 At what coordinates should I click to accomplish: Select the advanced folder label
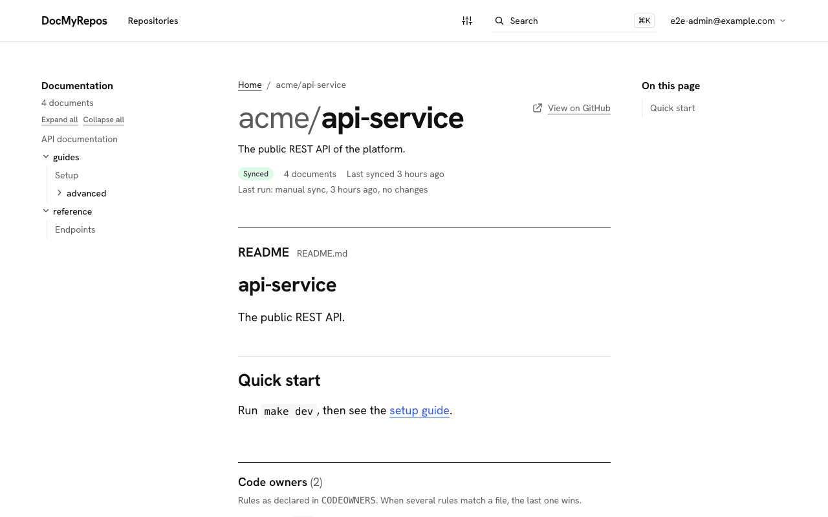[x=86, y=193]
